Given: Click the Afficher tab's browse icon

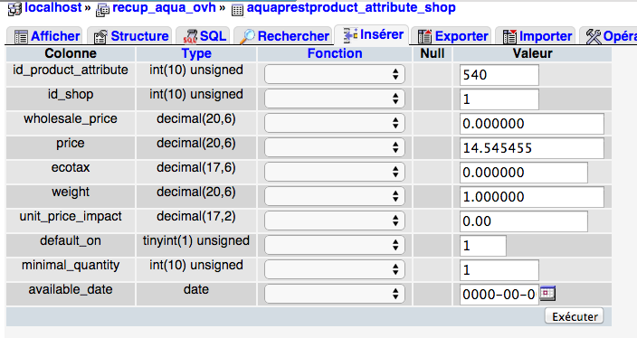Looking at the screenshot, I should pyautogui.click(x=21, y=36).
